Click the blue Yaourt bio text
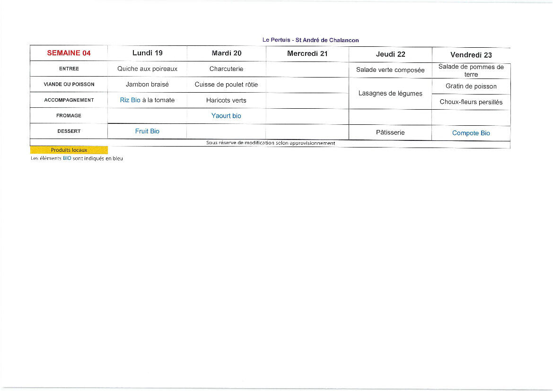The image size is (553, 391). coord(226,116)
